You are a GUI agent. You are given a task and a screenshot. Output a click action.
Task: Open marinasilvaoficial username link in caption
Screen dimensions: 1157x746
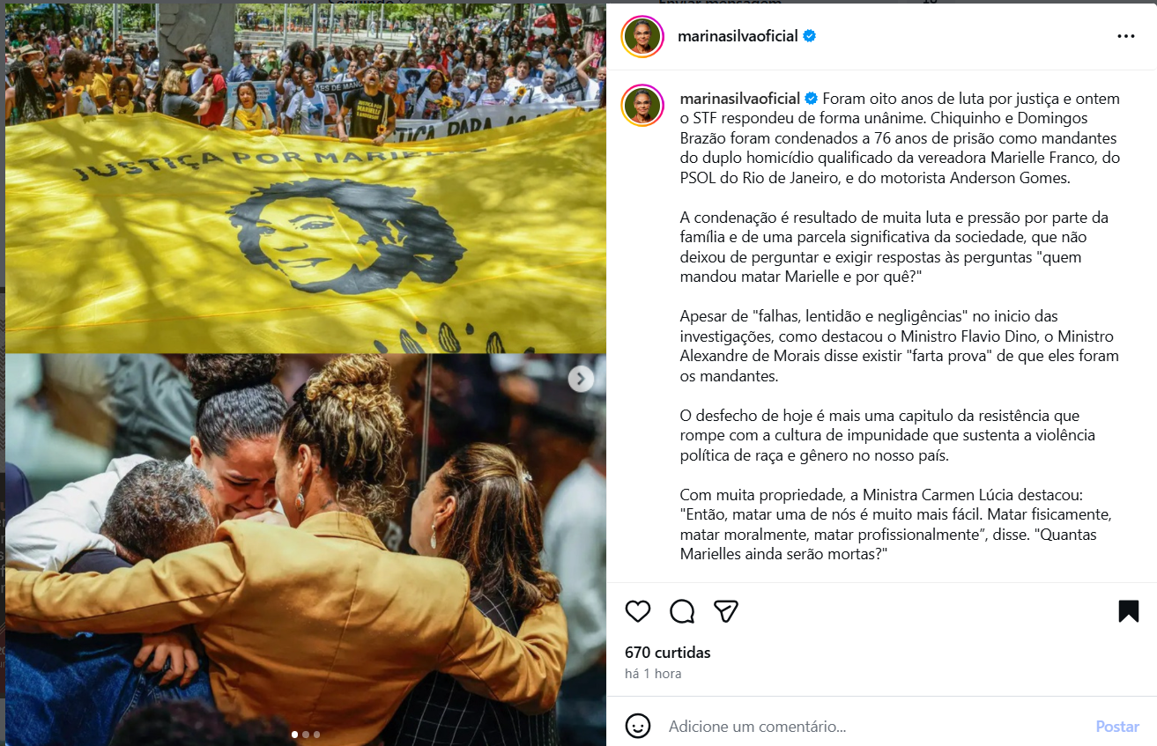click(740, 98)
